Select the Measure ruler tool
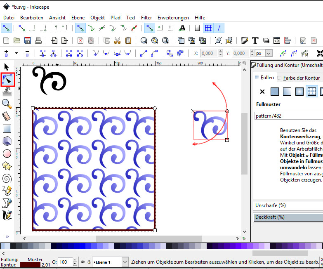The height and width of the screenshot is (269, 323). point(7,116)
